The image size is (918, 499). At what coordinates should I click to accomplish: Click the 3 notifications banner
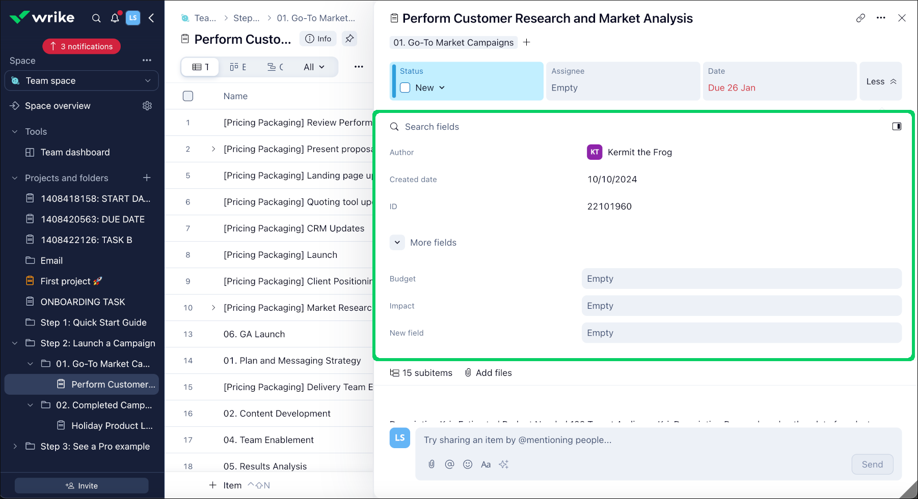(x=82, y=46)
